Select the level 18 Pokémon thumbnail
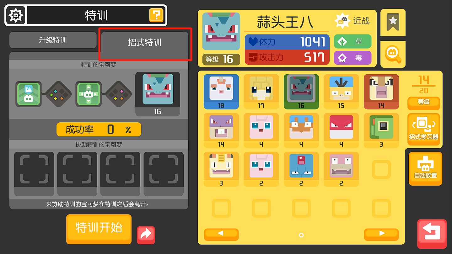The height and width of the screenshot is (254, 452). click(x=221, y=91)
